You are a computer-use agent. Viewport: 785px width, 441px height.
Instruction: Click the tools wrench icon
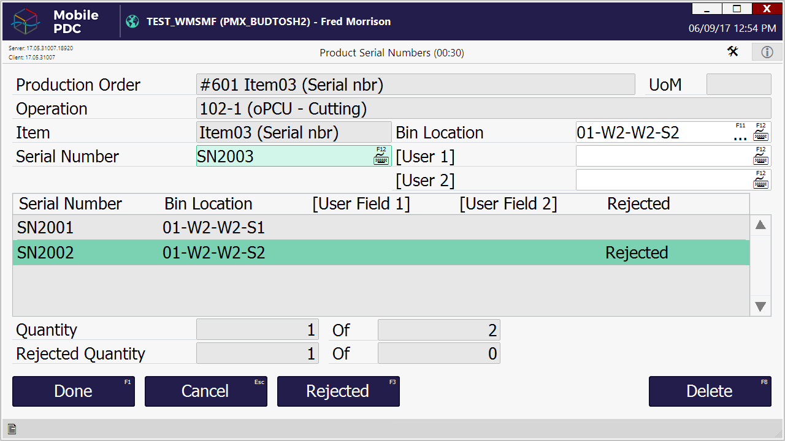pos(733,51)
